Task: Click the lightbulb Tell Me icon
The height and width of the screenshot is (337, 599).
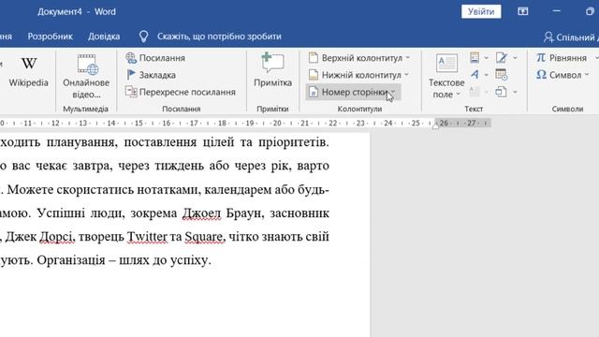Action: pos(143,37)
